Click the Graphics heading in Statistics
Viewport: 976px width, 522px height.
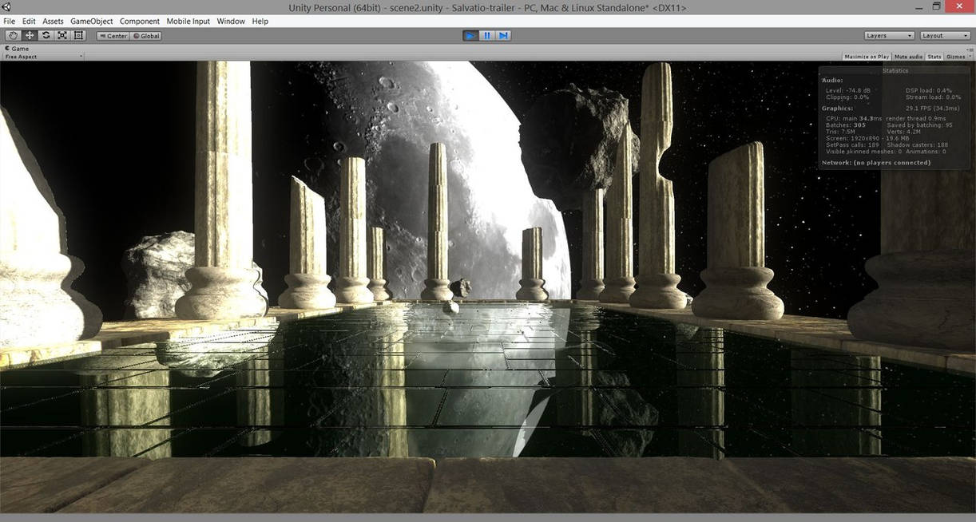point(838,108)
